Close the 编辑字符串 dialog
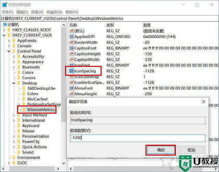219x172 pixels. tap(204, 102)
